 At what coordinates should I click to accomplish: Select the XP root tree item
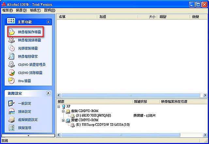coord(68,106)
